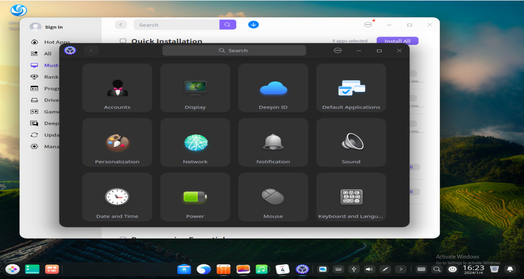
Task: Open the Programming category in App Store
Action: click(x=45, y=89)
